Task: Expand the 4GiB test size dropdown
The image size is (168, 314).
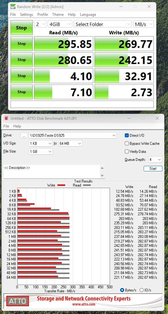Action: coord(60,24)
